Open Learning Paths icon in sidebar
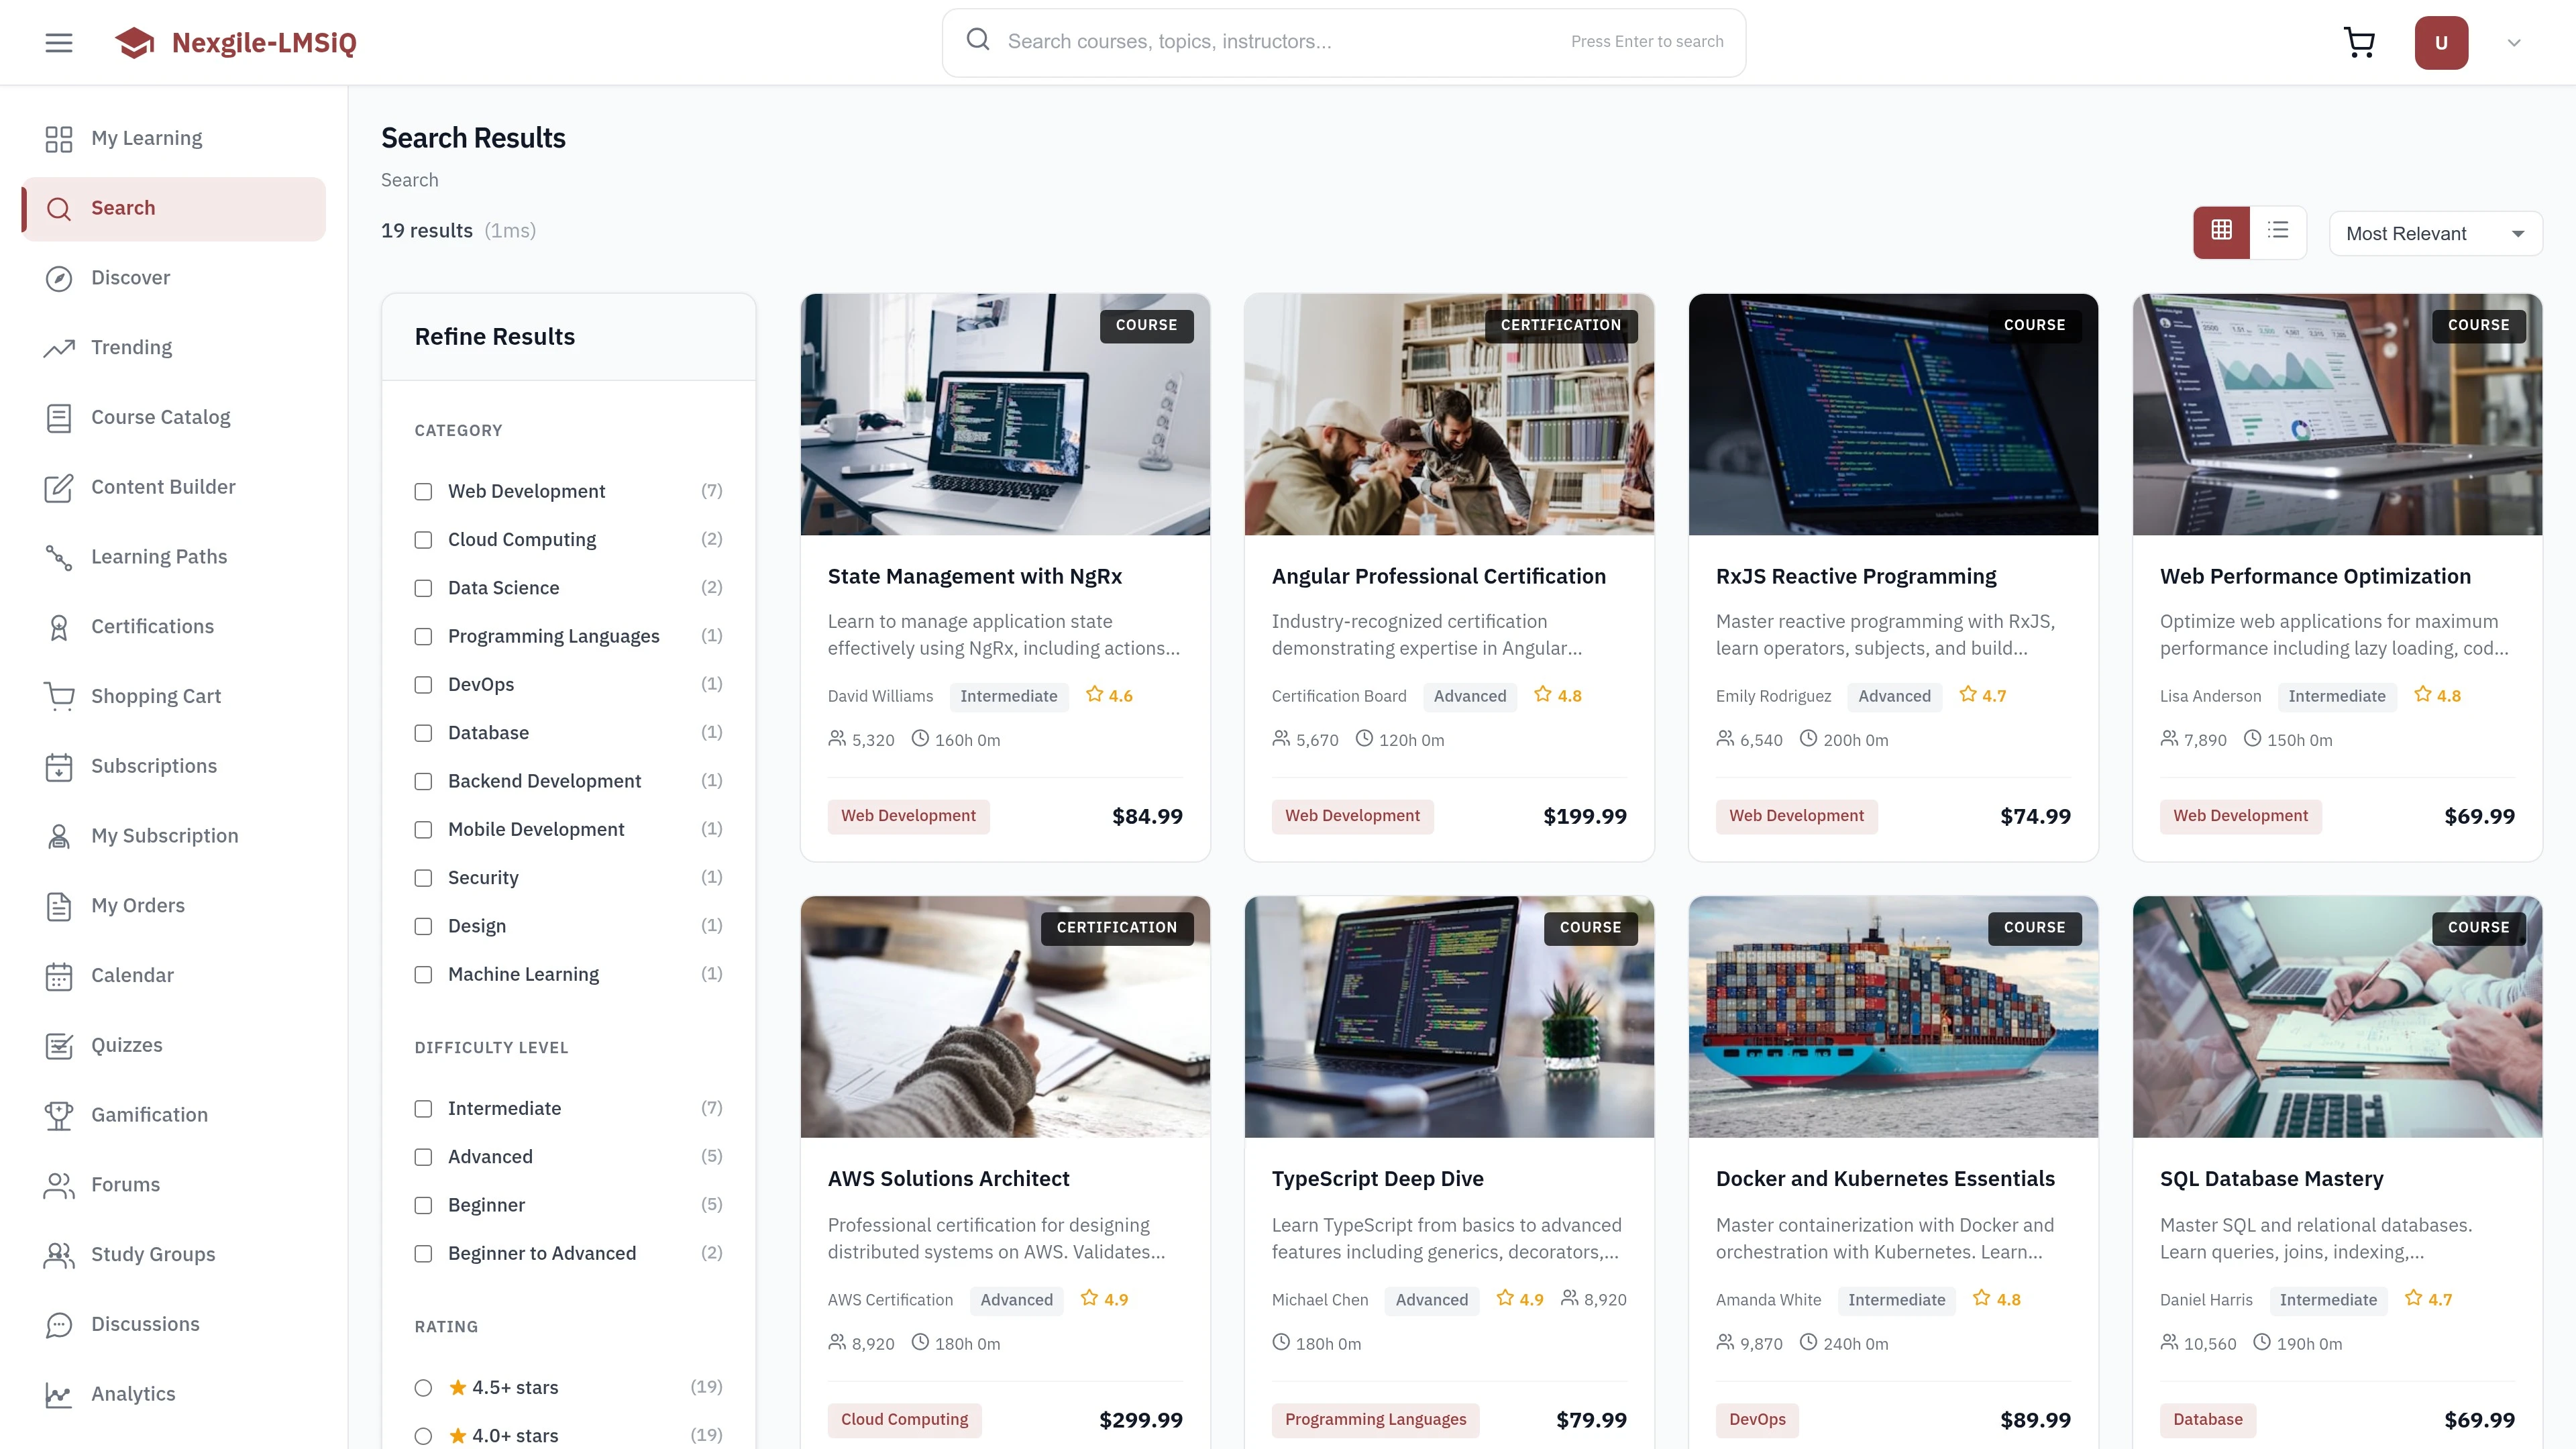Image resolution: width=2576 pixels, height=1449 pixels. coord(59,557)
